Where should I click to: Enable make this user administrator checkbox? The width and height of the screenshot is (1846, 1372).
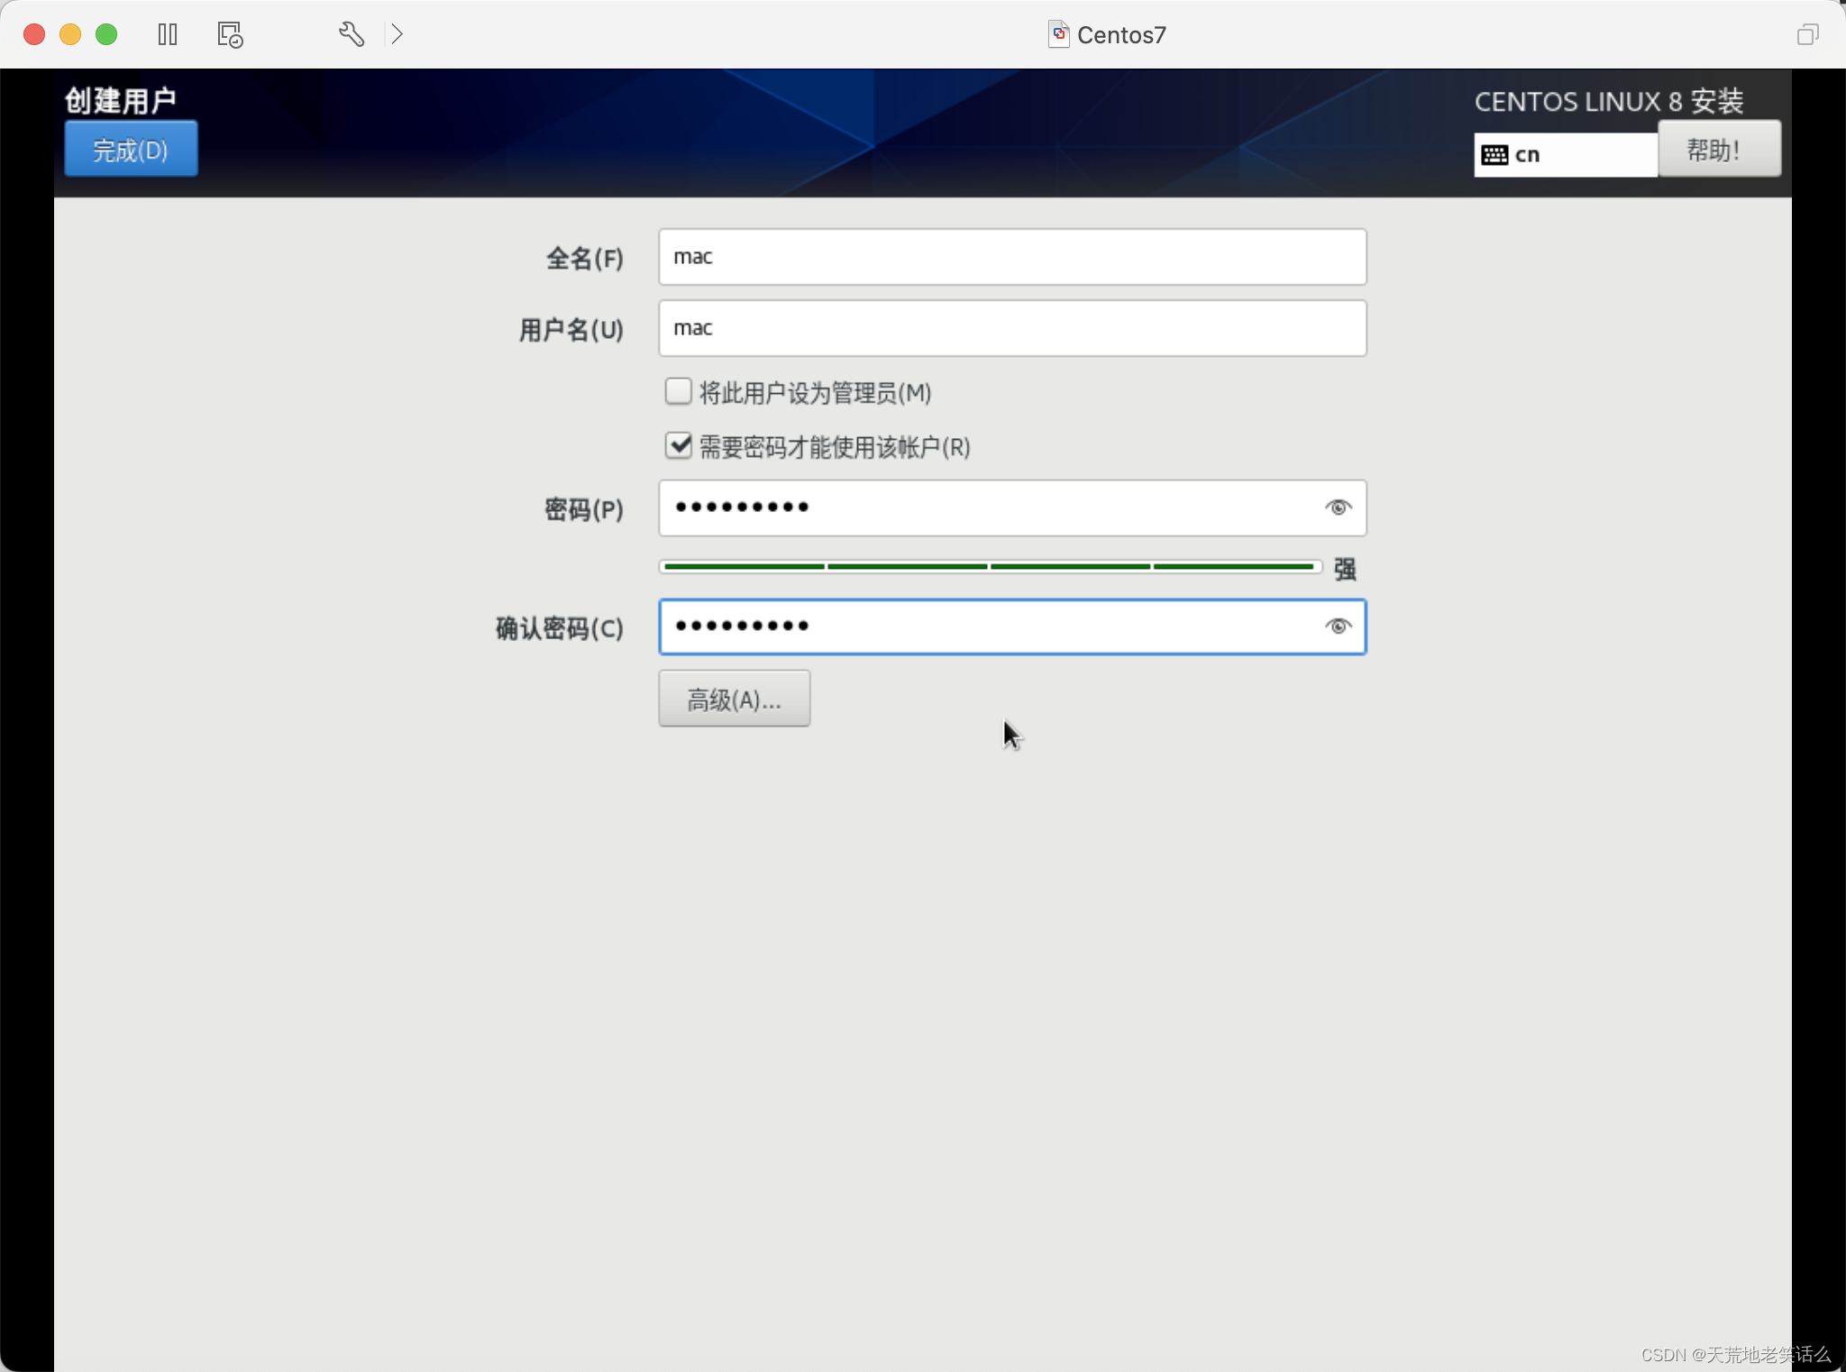click(x=678, y=391)
